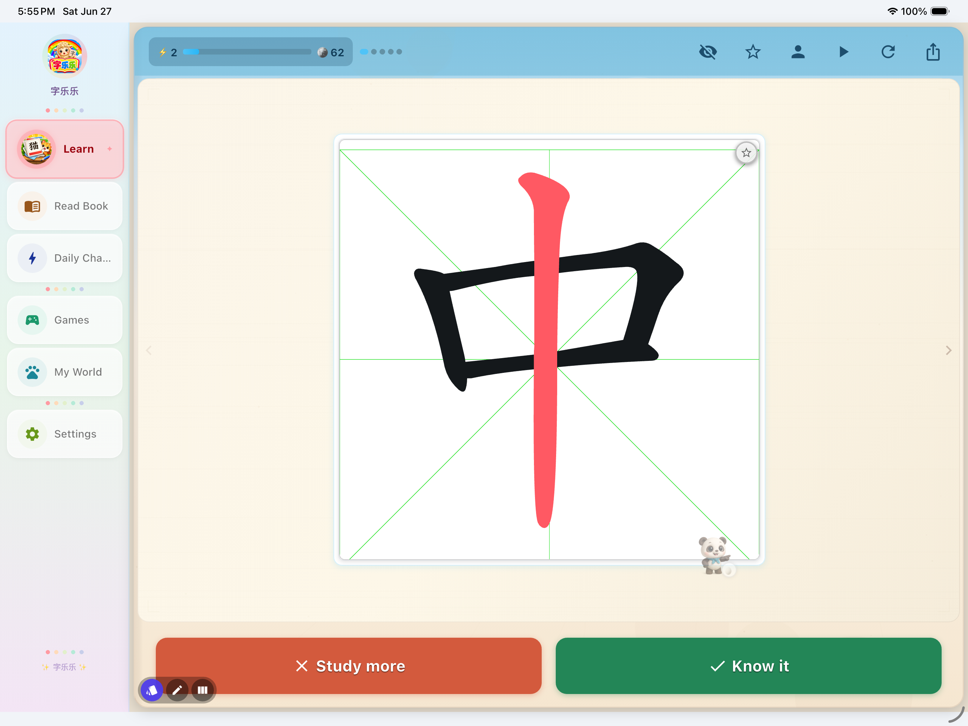Open the user profile icon
Viewport: 968px width, 726px height.
click(x=798, y=52)
